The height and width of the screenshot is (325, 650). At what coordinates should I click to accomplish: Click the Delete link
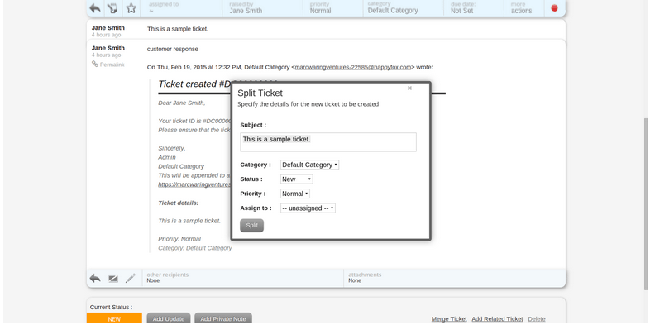click(537, 318)
